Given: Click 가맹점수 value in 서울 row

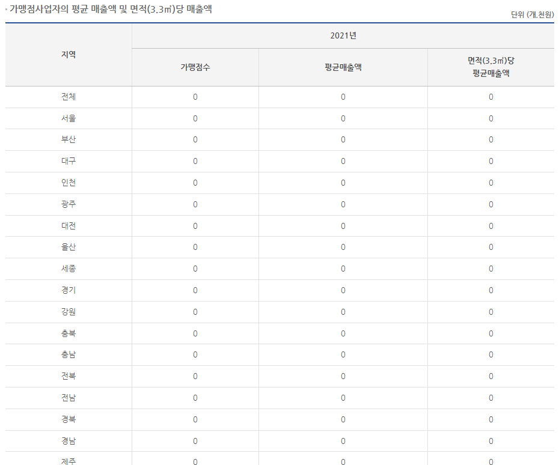Looking at the screenshot, I should point(195,118).
